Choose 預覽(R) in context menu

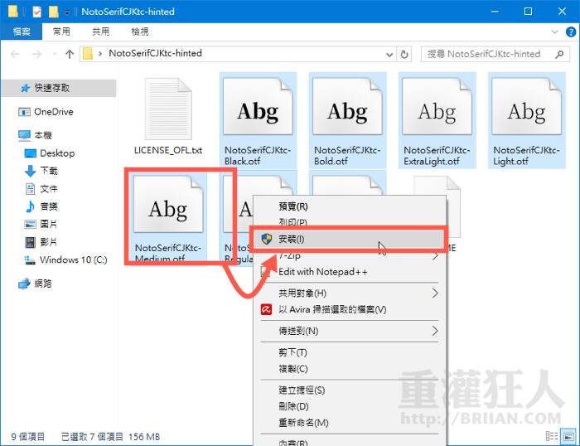click(x=350, y=206)
